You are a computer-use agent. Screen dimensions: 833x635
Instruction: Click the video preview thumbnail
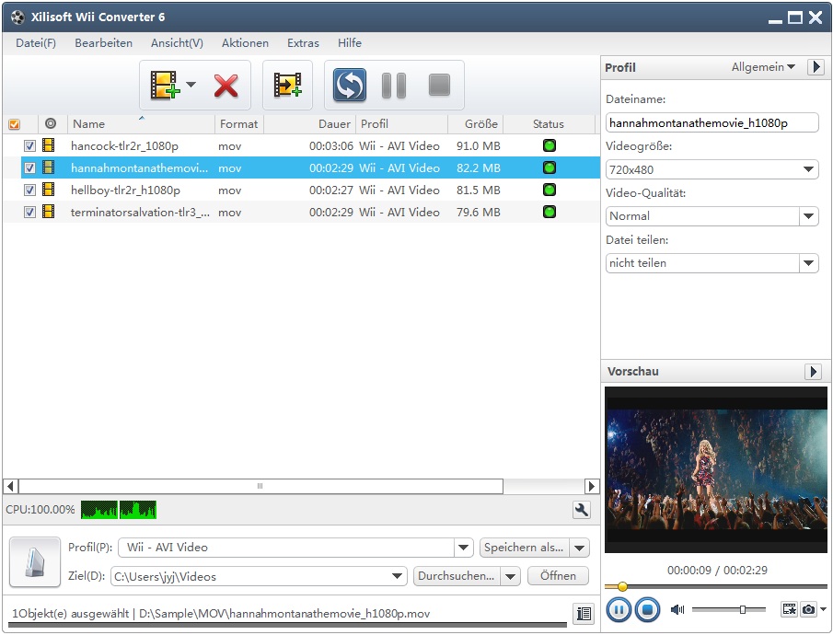point(715,469)
